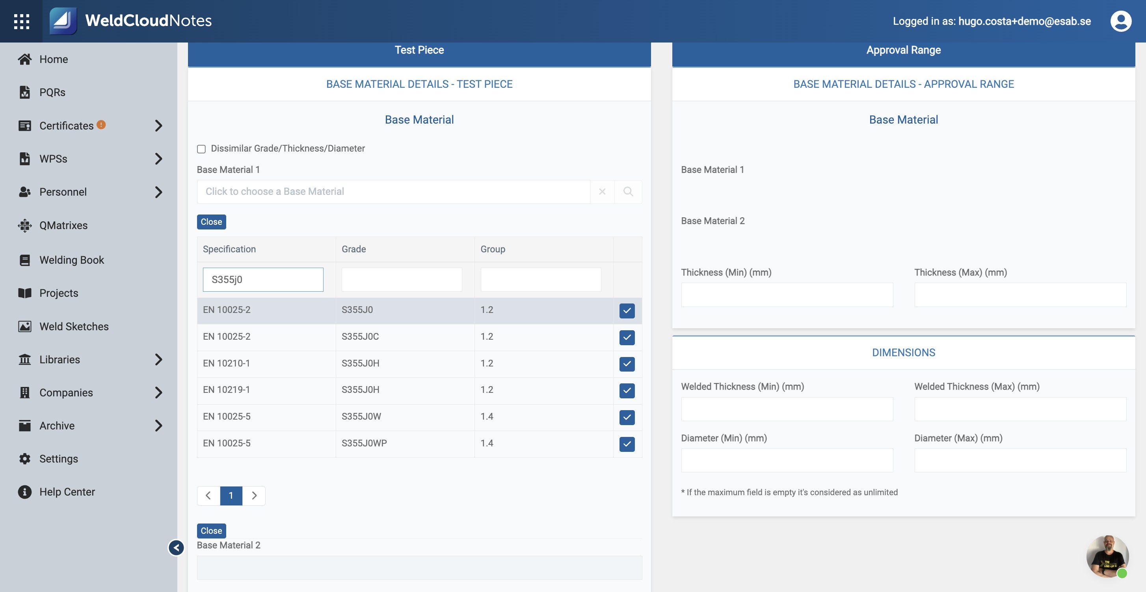Select the EN 10219-1 S355J0H row checkmark
The width and height of the screenshot is (1146, 592).
click(627, 390)
